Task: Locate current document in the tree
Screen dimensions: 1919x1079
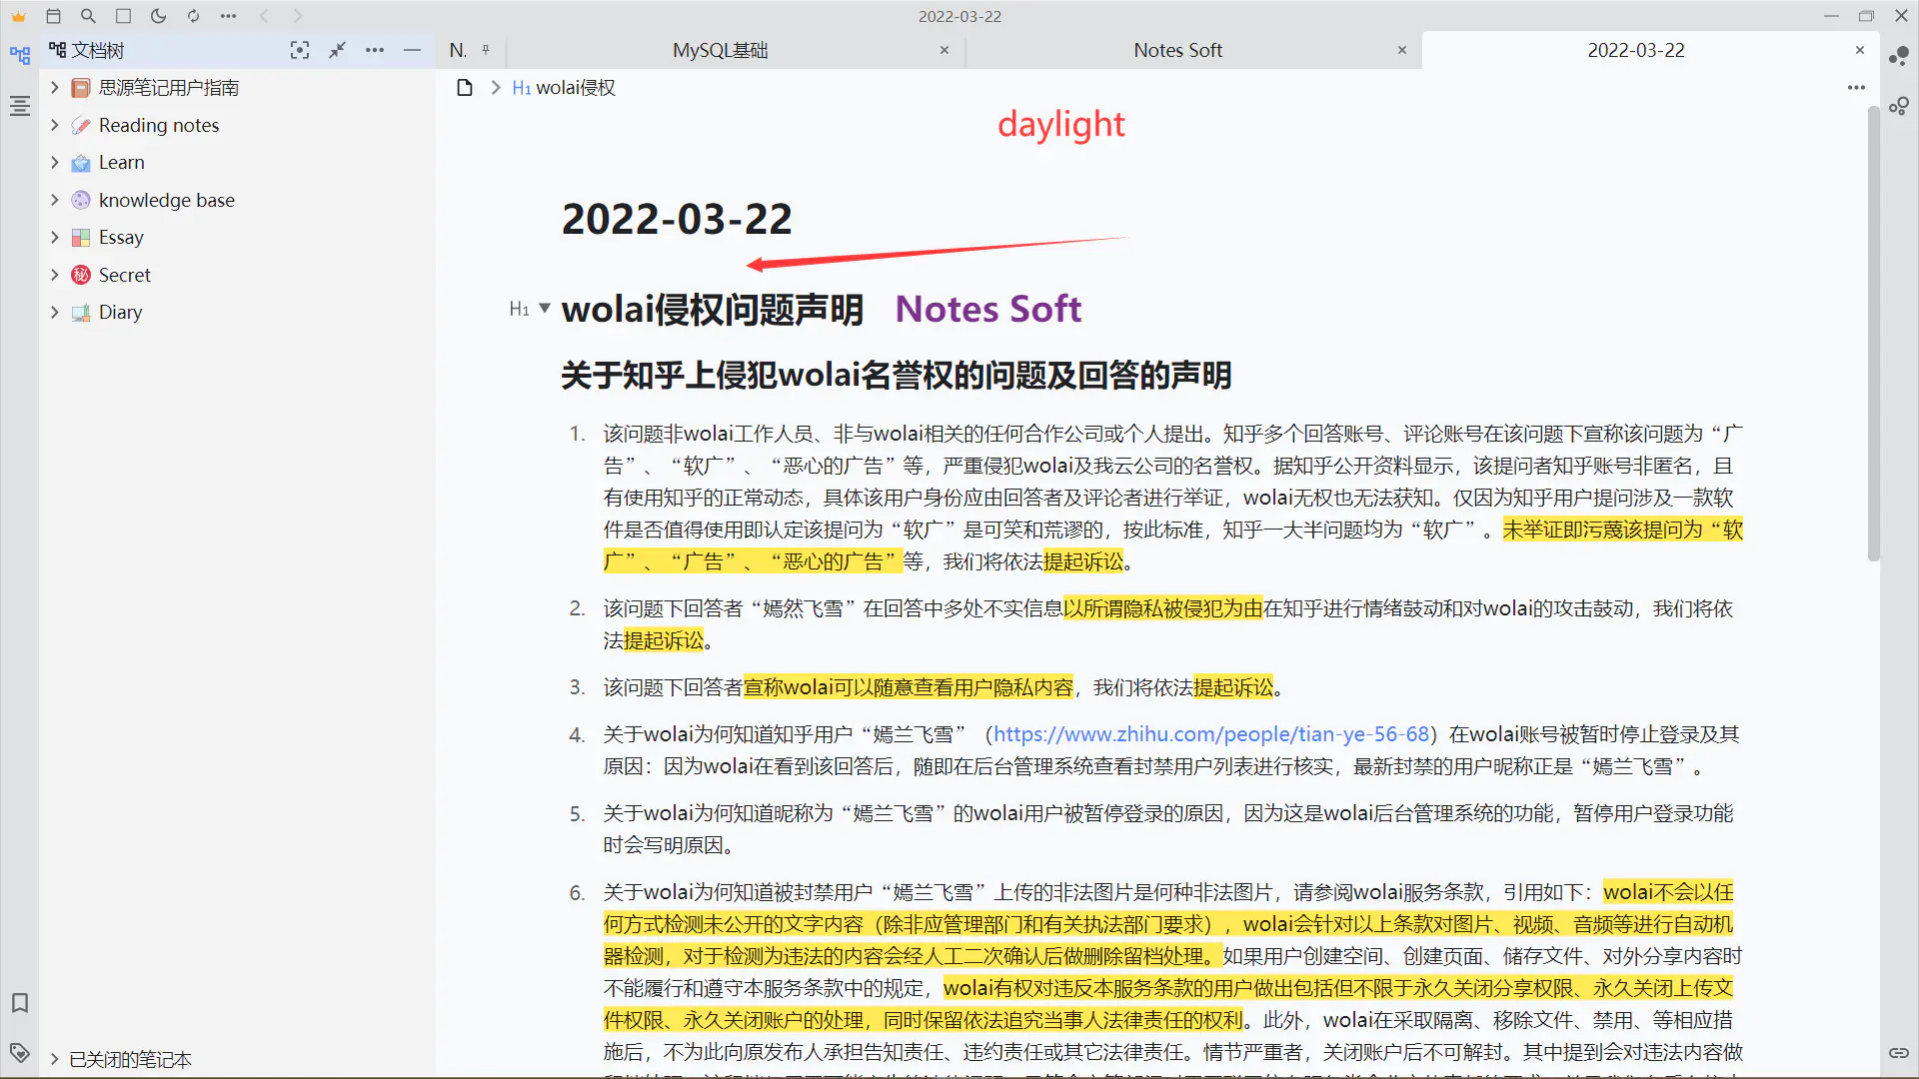Action: click(300, 50)
